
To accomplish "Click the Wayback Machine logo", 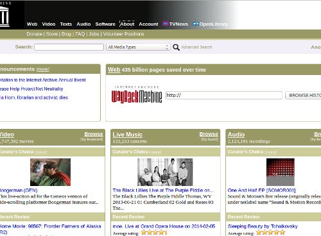I will click(x=137, y=95).
